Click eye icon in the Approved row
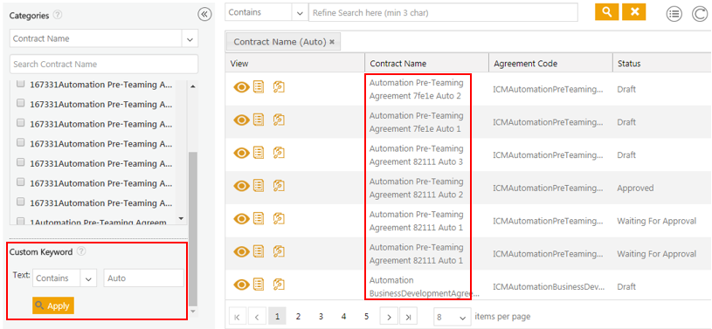The height and width of the screenshot is (329, 712). (242, 186)
